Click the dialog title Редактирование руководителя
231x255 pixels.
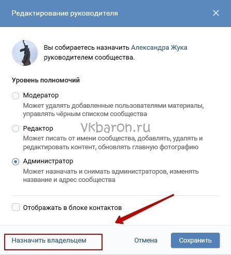coord(65,13)
